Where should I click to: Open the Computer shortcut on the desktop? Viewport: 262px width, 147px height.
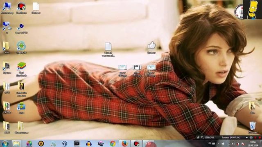[x=7, y=8]
